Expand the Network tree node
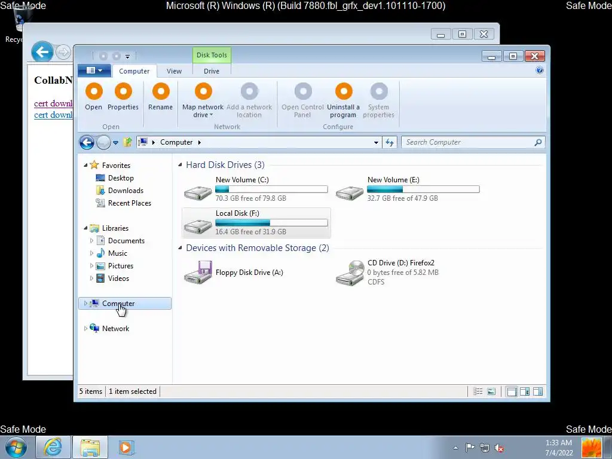Viewport: 612px width, 459px height. 85,329
